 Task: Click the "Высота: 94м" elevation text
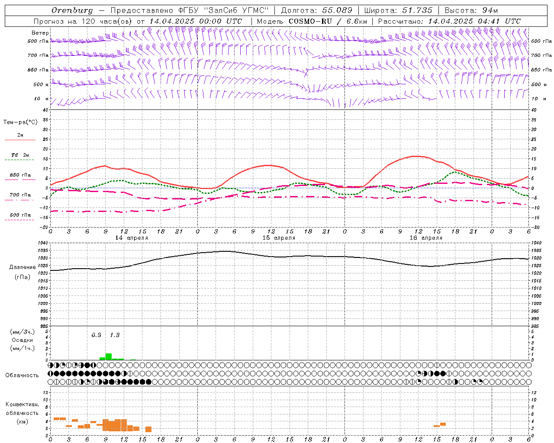pos(471,10)
